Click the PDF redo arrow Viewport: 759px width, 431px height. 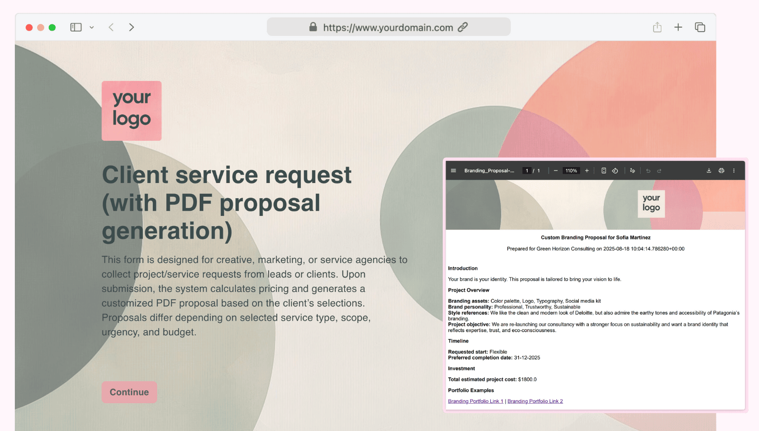point(659,170)
